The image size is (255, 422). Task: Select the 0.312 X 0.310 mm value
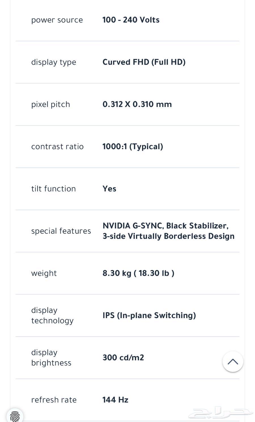137,104
